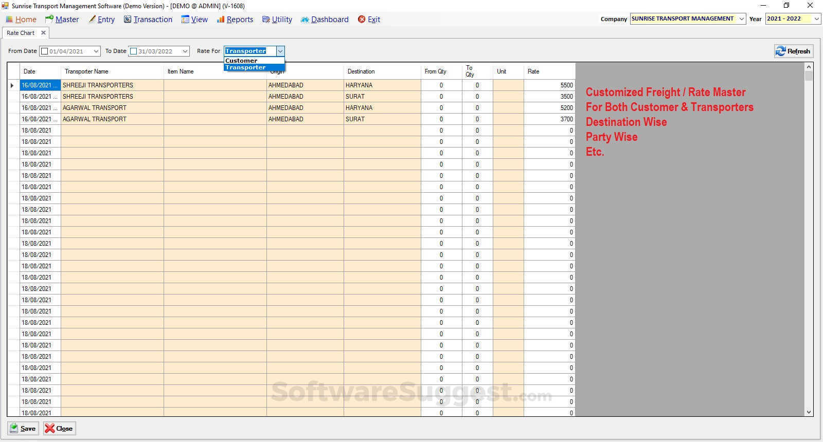Click the Unit column header
Viewport: 823px width, 442px height.
tap(508, 71)
